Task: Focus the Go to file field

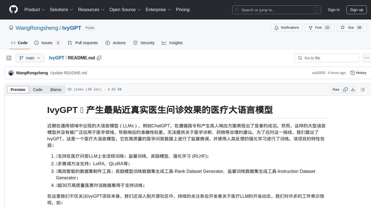Action: click(x=327, y=58)
